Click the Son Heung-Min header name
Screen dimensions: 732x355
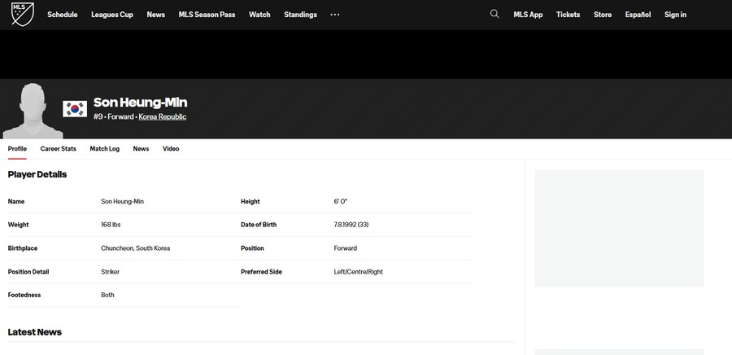(x=141, y=103)
